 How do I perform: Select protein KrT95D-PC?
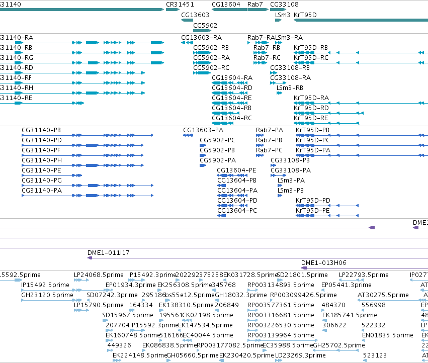coord(312,140)
